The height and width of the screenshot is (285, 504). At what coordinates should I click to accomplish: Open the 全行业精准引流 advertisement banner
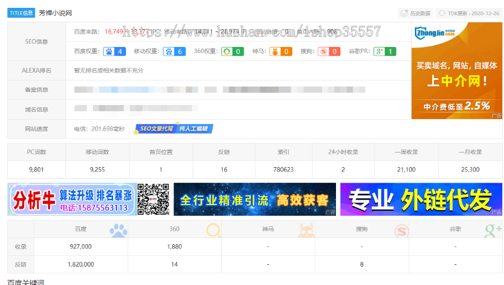point(255,199)
